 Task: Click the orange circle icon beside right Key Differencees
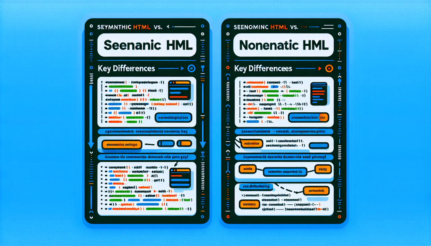point(329,69)
